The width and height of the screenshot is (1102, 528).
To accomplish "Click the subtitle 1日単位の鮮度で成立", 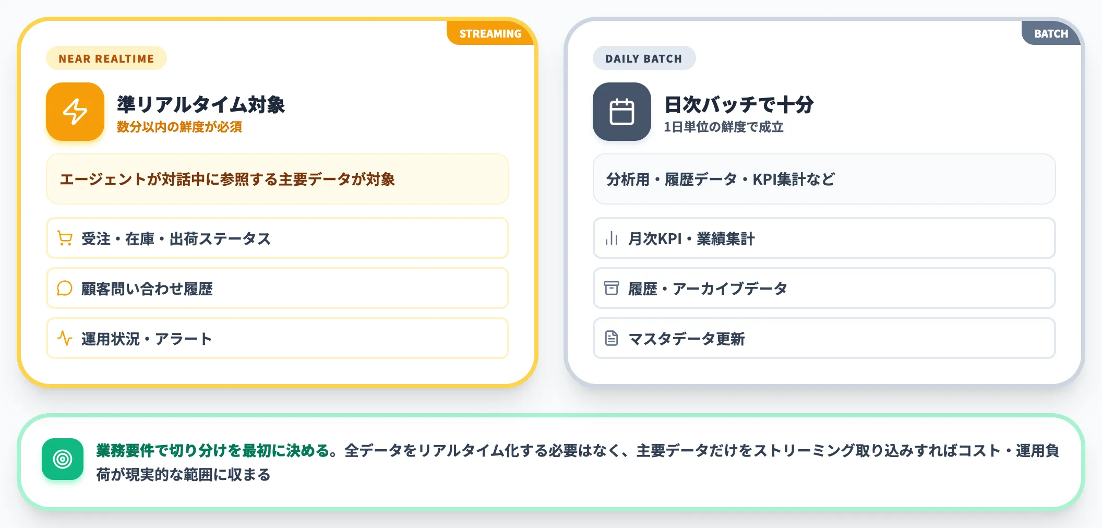I will [724, 127].
